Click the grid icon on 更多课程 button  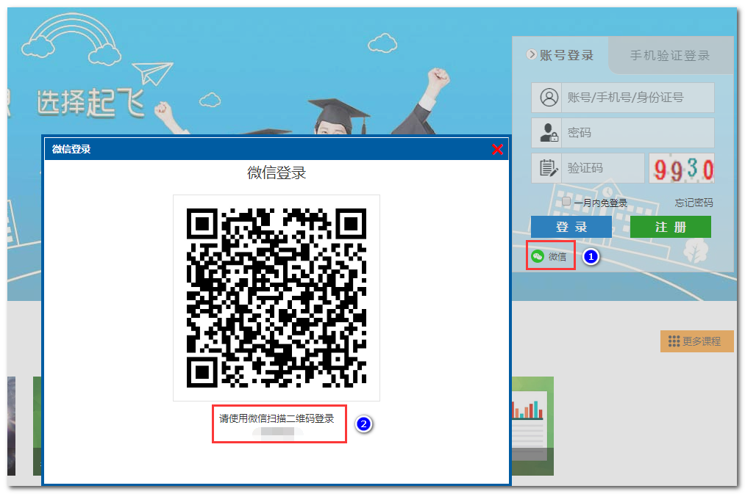(674, 341)
